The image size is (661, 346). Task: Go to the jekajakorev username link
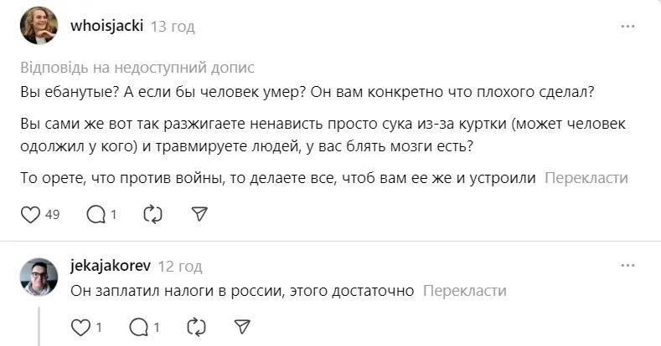pos(111,267)
